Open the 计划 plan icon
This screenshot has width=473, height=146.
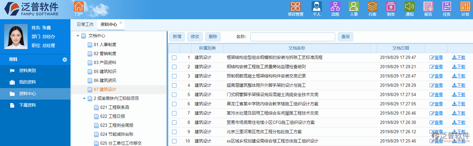pos(465,6)
